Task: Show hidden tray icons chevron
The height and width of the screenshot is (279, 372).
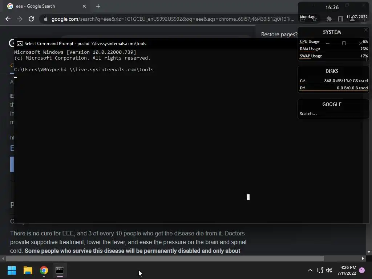Action: [310, 270]
